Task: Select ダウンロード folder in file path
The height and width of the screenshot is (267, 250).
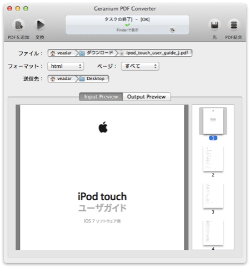Action: (x=97, y=53)
